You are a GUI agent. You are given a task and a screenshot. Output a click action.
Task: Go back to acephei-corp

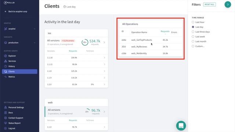pos(16,11)
